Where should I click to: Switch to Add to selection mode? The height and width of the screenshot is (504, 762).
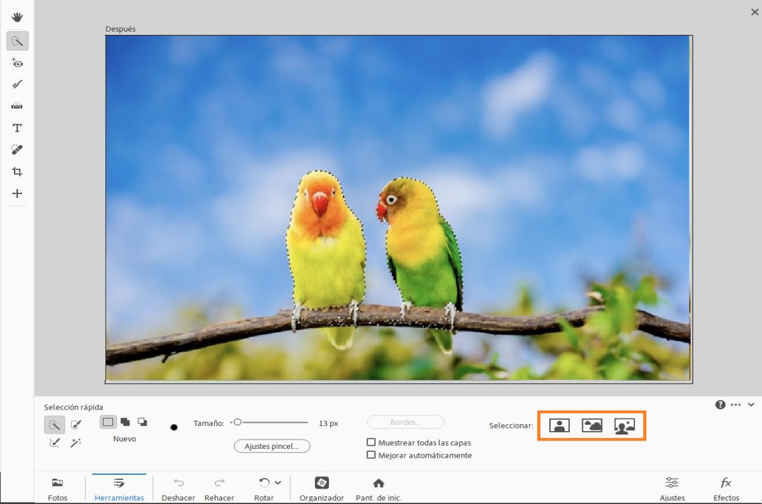tap(125, 422)
